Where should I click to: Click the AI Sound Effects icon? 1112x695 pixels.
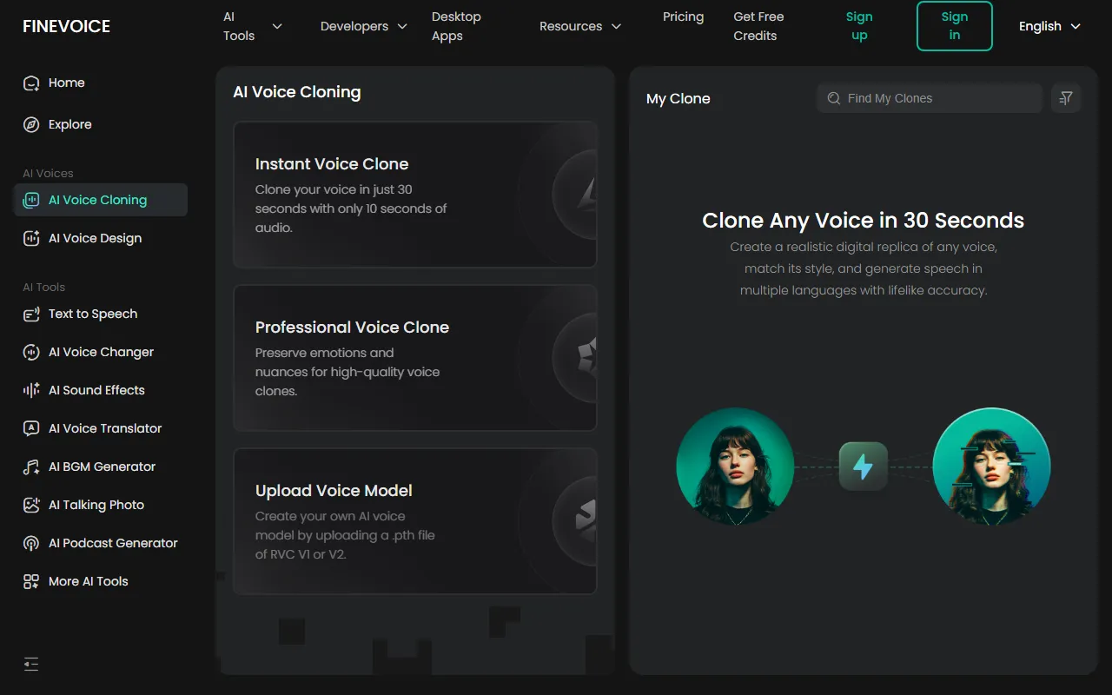pos(31,391)
